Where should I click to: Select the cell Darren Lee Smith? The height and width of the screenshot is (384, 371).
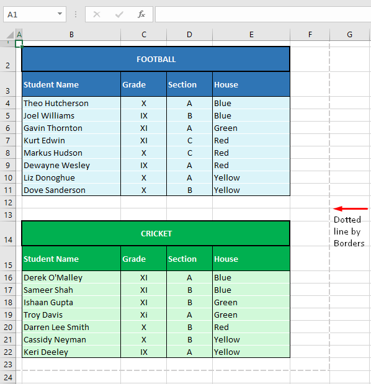(x=71, y=327)
